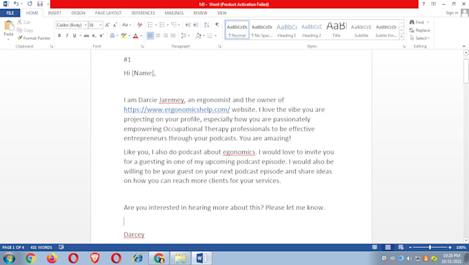Open the ergonomicshelp.com hyperlink
The width and height of the screenshot is (469, 265).
(x=177, y=110)
